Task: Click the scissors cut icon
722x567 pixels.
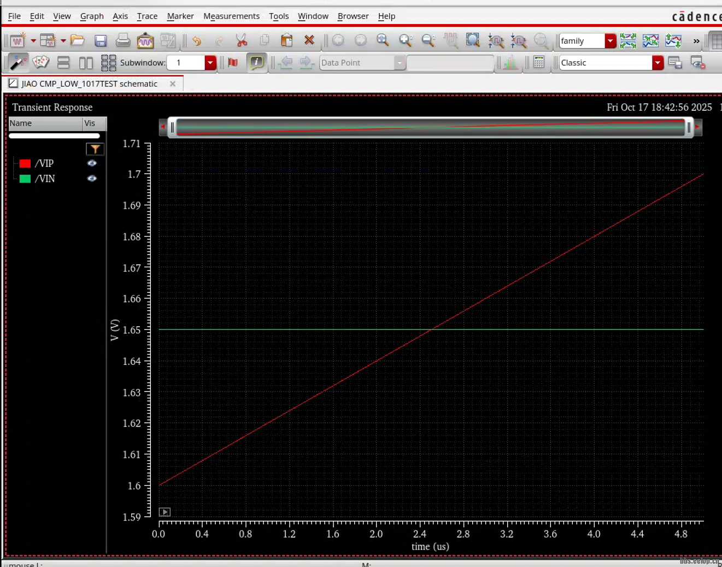Action: [x=242, y=40]
